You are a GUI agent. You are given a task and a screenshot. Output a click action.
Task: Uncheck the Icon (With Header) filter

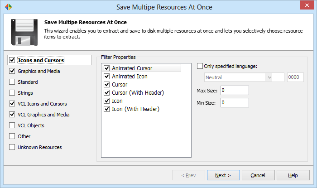[107, 109]
